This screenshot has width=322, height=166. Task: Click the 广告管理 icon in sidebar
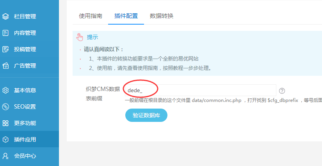(5, 66)
